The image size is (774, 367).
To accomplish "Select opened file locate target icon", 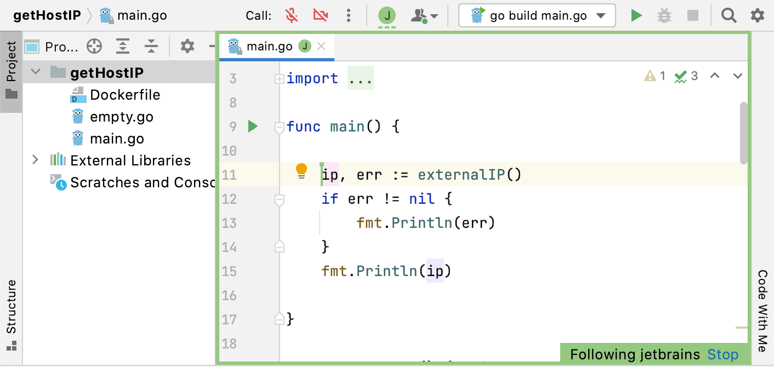I will pos(94,47).
